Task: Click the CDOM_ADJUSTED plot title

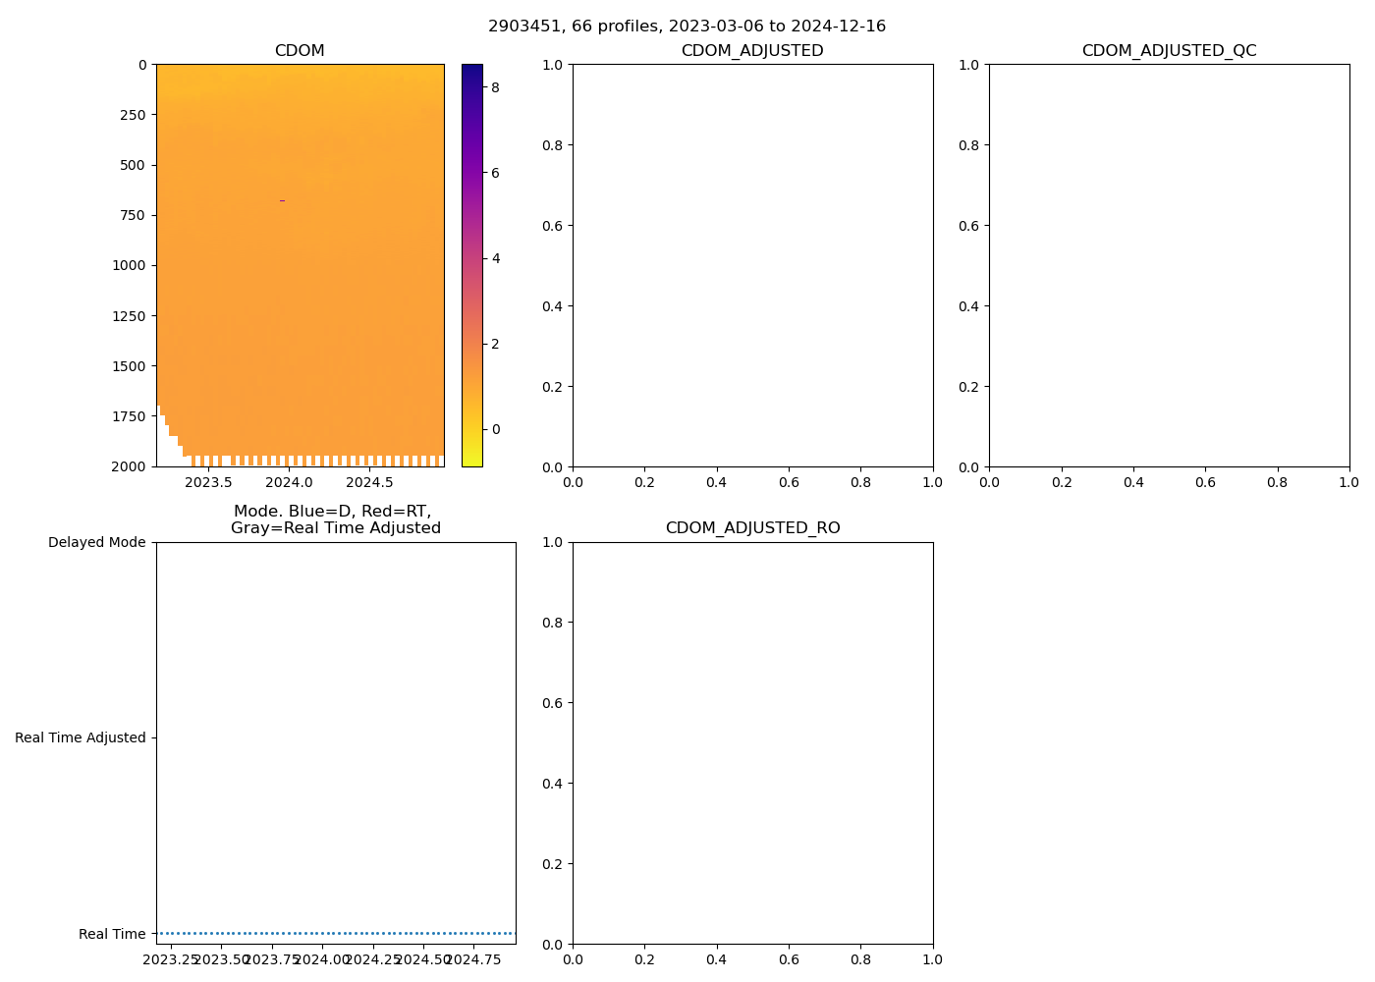Action: pos(752,51)
